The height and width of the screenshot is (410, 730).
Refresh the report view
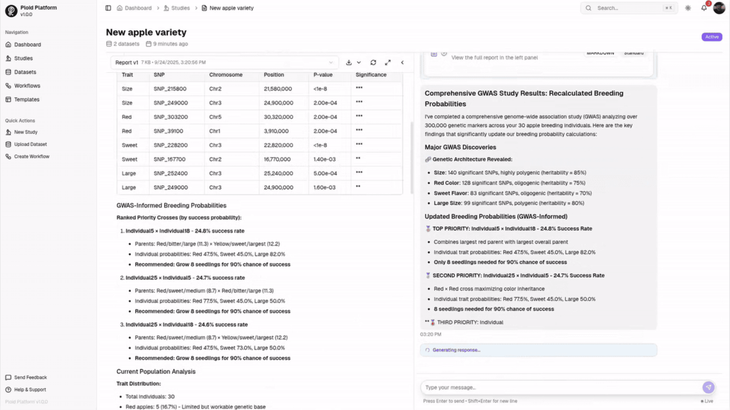373,62
